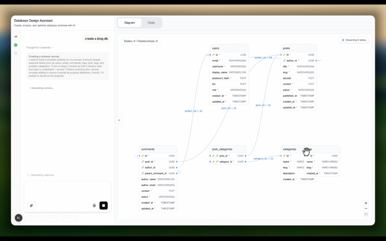
Task: Select the post_categories table header
Action: click(228, 149)
